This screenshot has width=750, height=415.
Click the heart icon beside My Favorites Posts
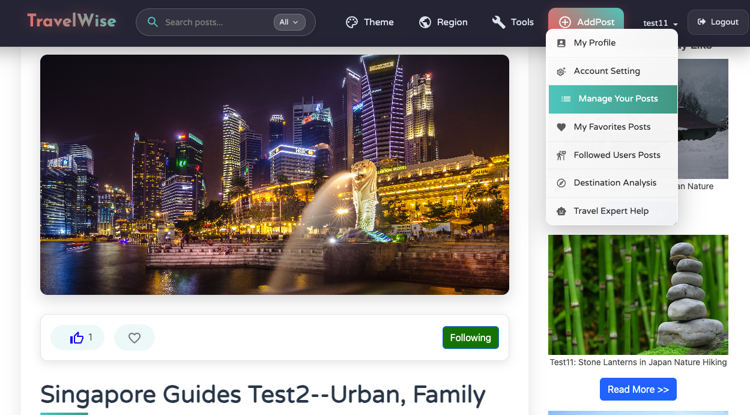561,127
